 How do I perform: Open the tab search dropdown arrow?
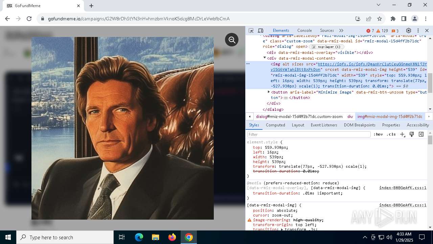click(x=379, y=5)
